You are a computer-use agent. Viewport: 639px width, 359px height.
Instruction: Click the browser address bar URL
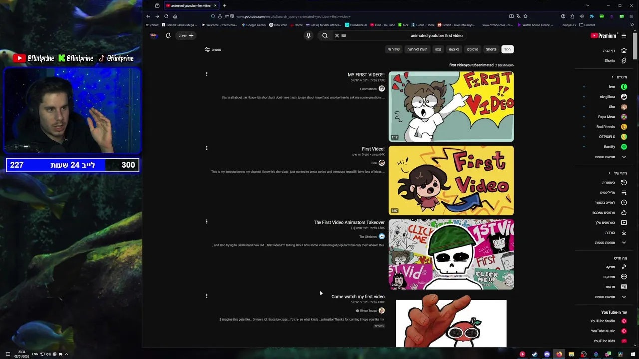pos(294,16)
